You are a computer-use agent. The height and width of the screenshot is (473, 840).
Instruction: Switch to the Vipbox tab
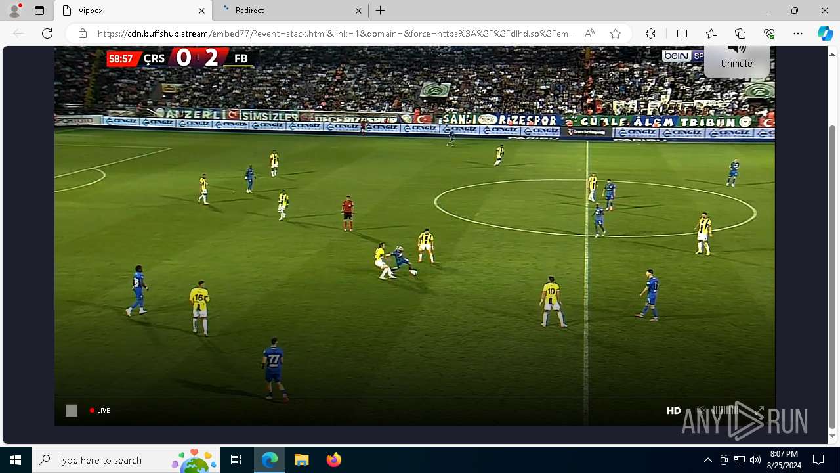[133, 11]
